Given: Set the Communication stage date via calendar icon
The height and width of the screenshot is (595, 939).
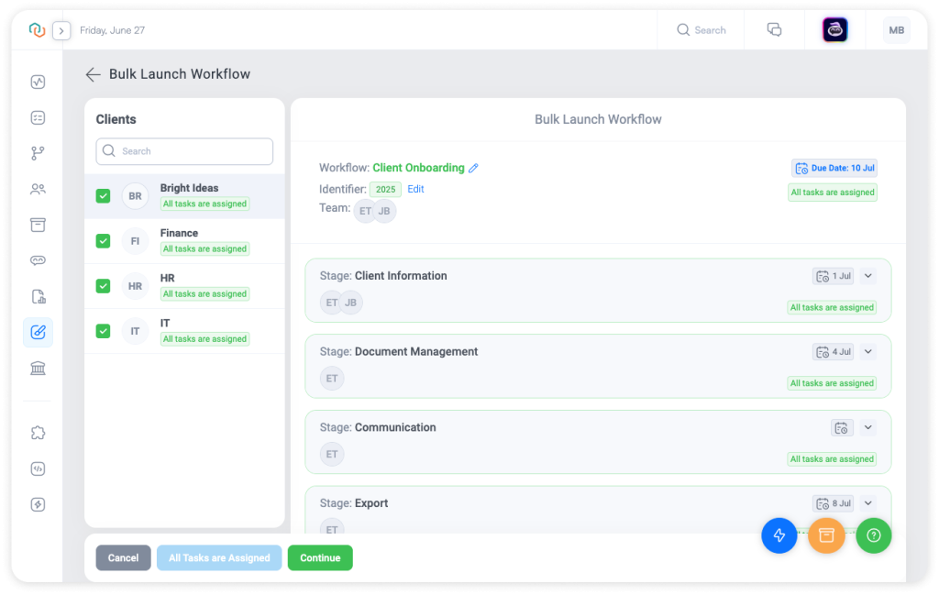Looking at the screenshot, I should 842,427.
